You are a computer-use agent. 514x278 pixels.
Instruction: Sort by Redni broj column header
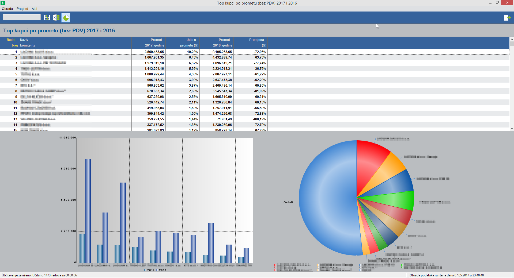pyautogui.click(x=9, y=43)
